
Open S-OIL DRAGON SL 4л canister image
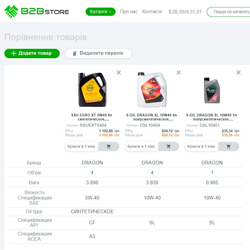(152, 90)
